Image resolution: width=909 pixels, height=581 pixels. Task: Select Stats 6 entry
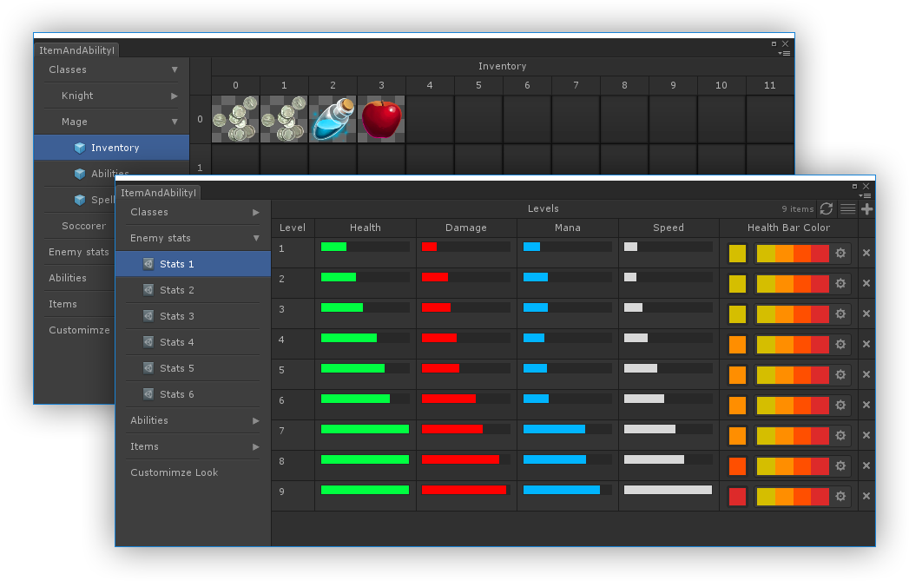[x=193, y=394]
